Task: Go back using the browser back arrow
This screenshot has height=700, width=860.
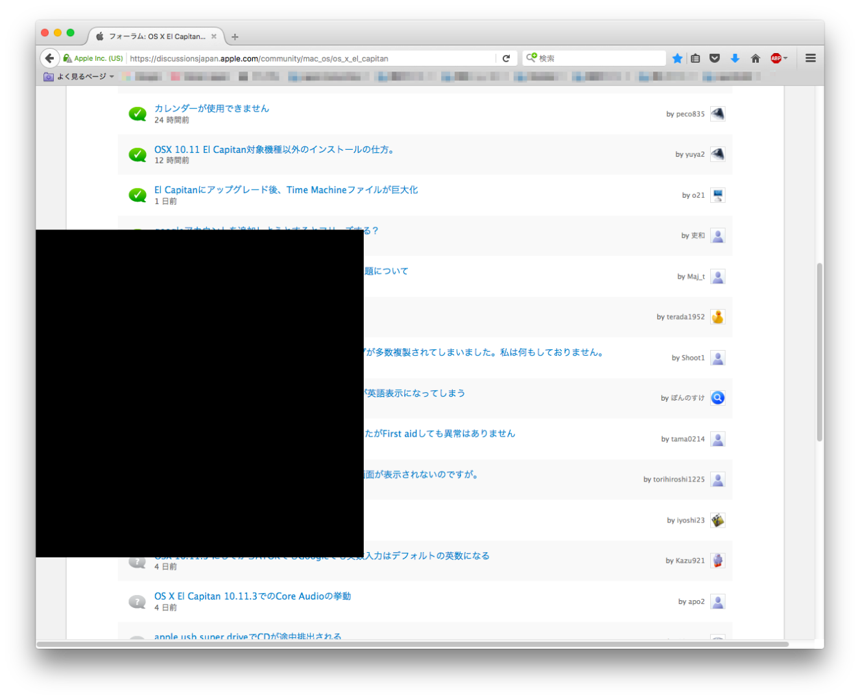Action: tap(49, 58)
